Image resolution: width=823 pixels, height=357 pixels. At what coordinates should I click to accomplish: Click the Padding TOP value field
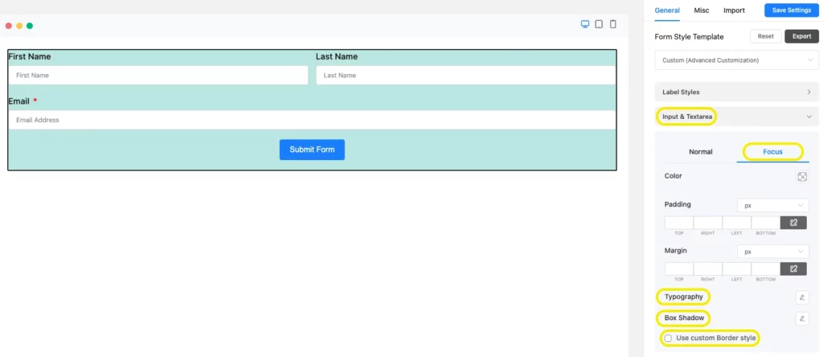pyautogui.click(x=678, y=223)
